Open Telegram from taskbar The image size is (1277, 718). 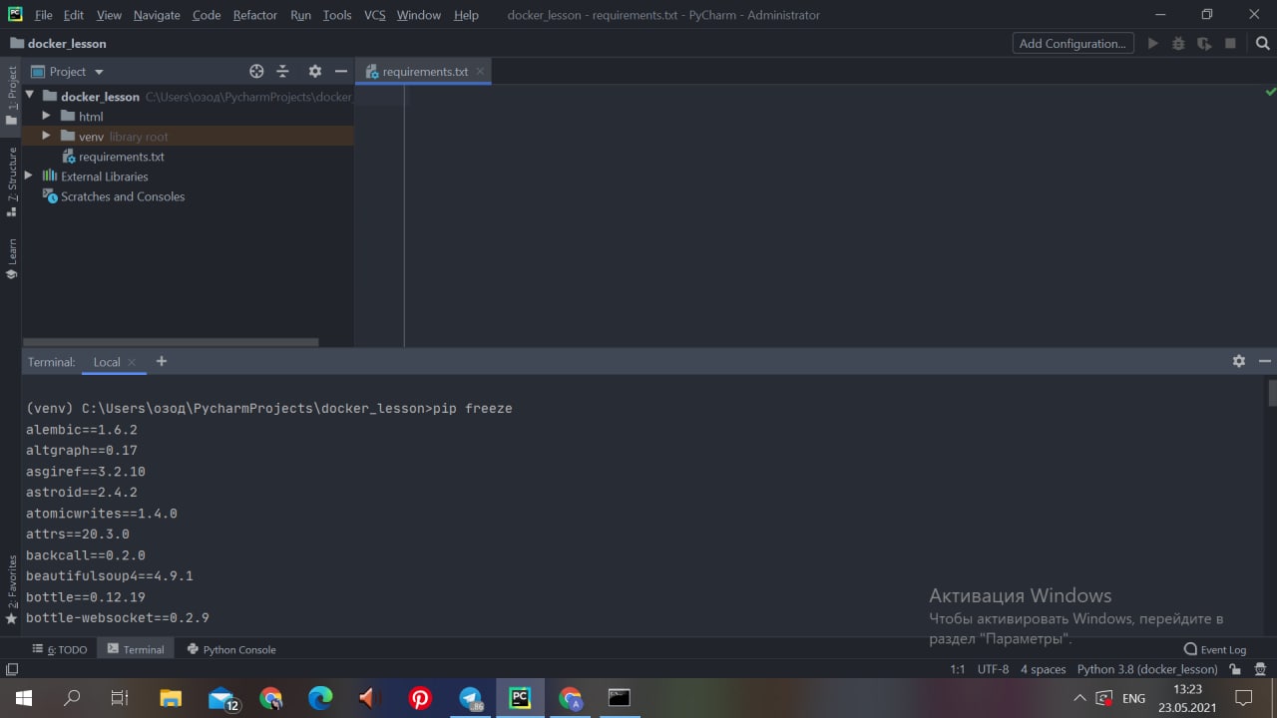[x=471, y=698]
